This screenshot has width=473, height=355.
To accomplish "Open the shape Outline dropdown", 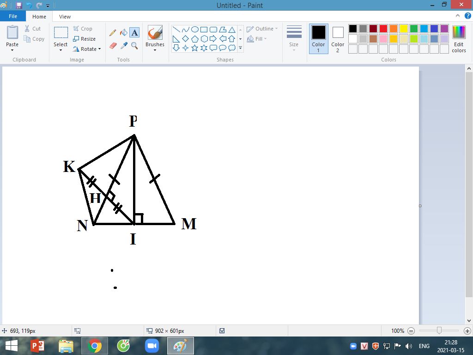I will point(262,29).
